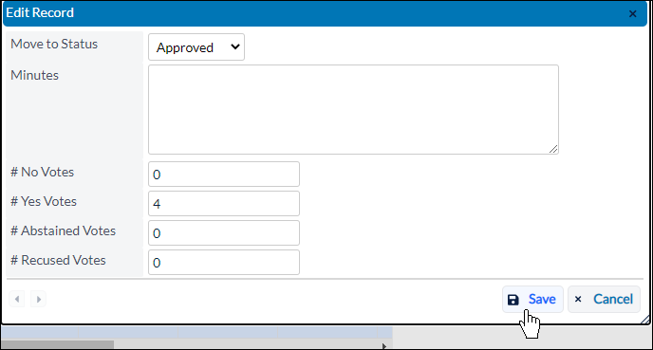The height and width of the screenshot is (350, 653).
Task: Click the '# Yes Votes' label
Action: (x=44, y=201)
